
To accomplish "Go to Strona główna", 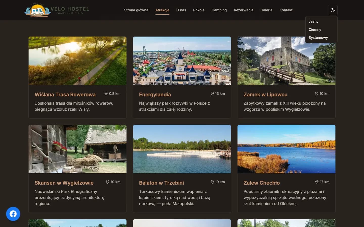I will click(x=136, y=10).
